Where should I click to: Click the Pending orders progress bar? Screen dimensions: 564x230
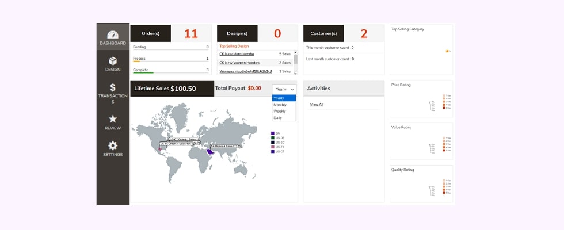click(171, 49)
